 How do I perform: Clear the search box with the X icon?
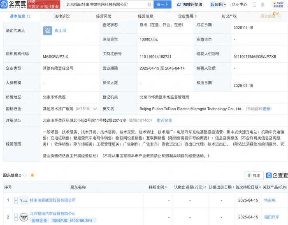coord(149,5)
